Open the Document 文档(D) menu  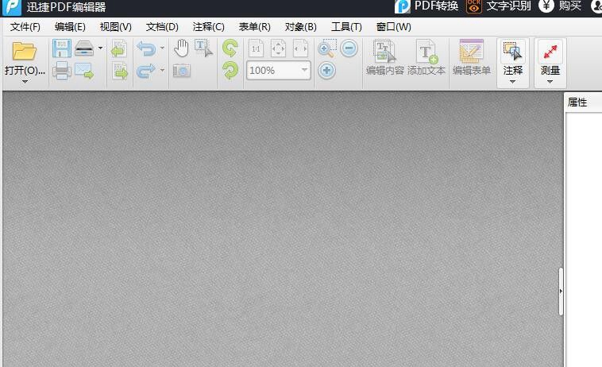click(x=162, y=27)
